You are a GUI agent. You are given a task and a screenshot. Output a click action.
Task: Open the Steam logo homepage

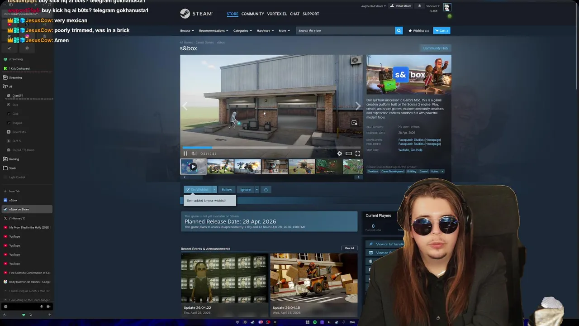[x=196, y=14]
